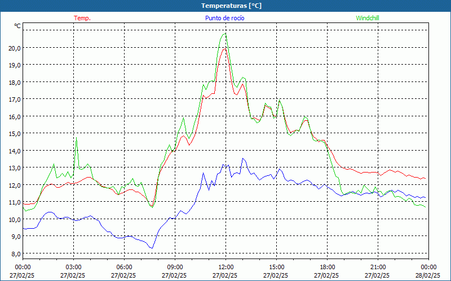Screen dimensions: 451x281
Task: Click the '12:00' time axis label
Action: [x=226, y=268]
